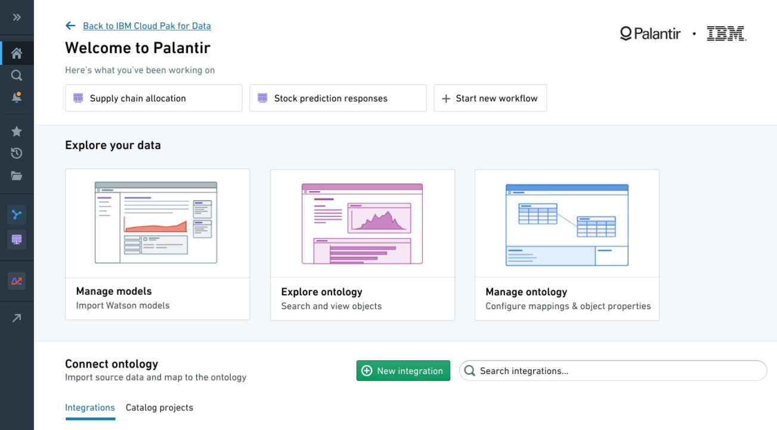Screen dimensions: 777x430
Task: Open the Manage models card
Action: point(157,245)
